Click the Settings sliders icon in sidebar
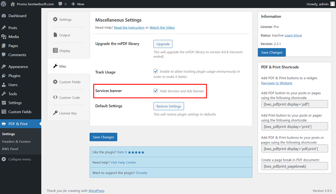The height and width of the screenshot is (194, 336). tap(4, 103)
